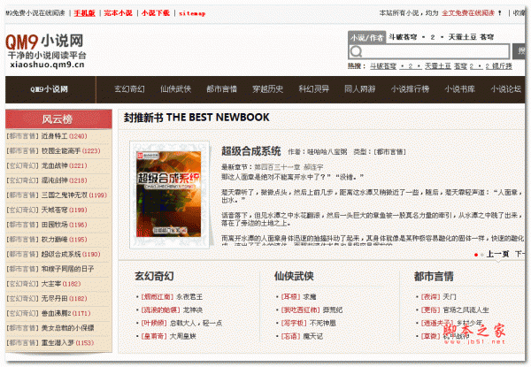Open ranked novel 混沌剑神

click(x=55, y=180)
